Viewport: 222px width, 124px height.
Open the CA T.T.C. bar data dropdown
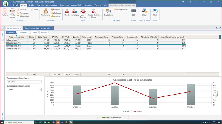click(24, 82)
